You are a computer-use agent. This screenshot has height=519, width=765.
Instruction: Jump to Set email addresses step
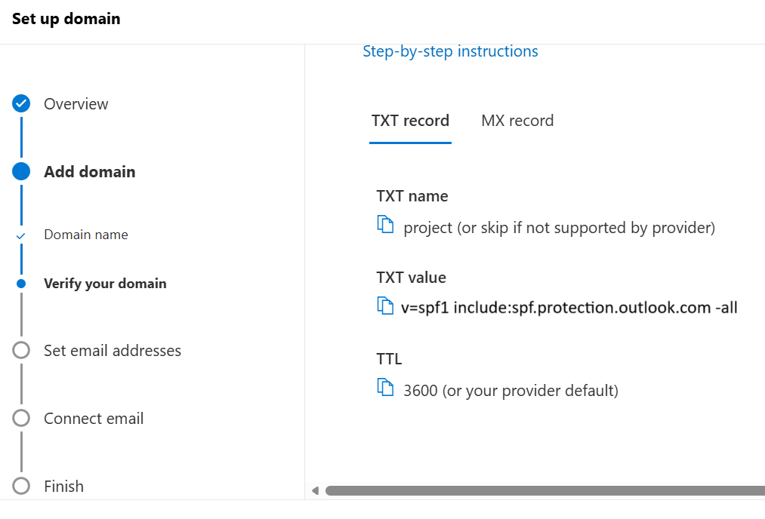click(x=113, y=351)
